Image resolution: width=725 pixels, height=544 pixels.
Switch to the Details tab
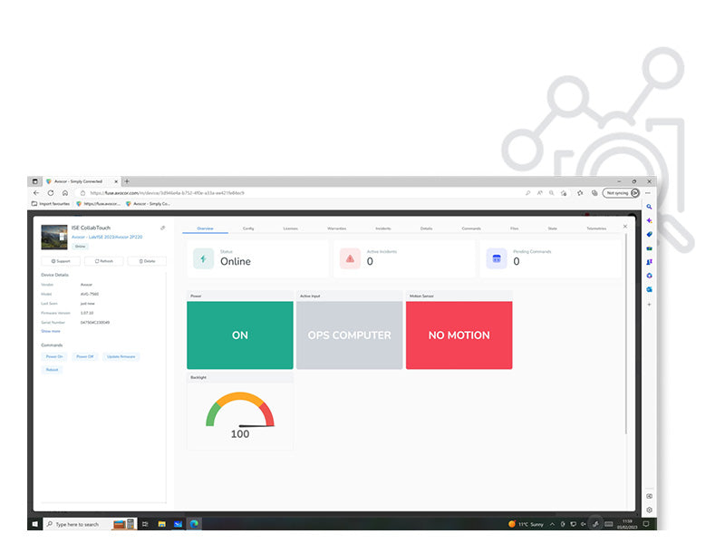[426, 228]
